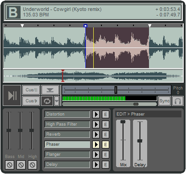
Task: Click the pitch slider handle
Action: (116, 90)
